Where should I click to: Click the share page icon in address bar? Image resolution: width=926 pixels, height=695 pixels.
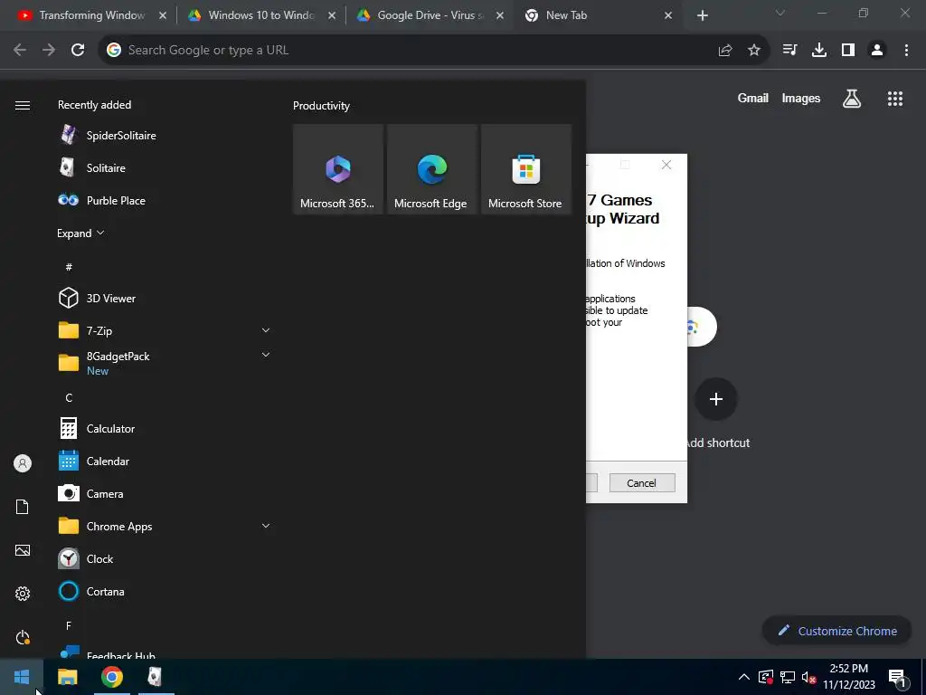tap(725, 51)
